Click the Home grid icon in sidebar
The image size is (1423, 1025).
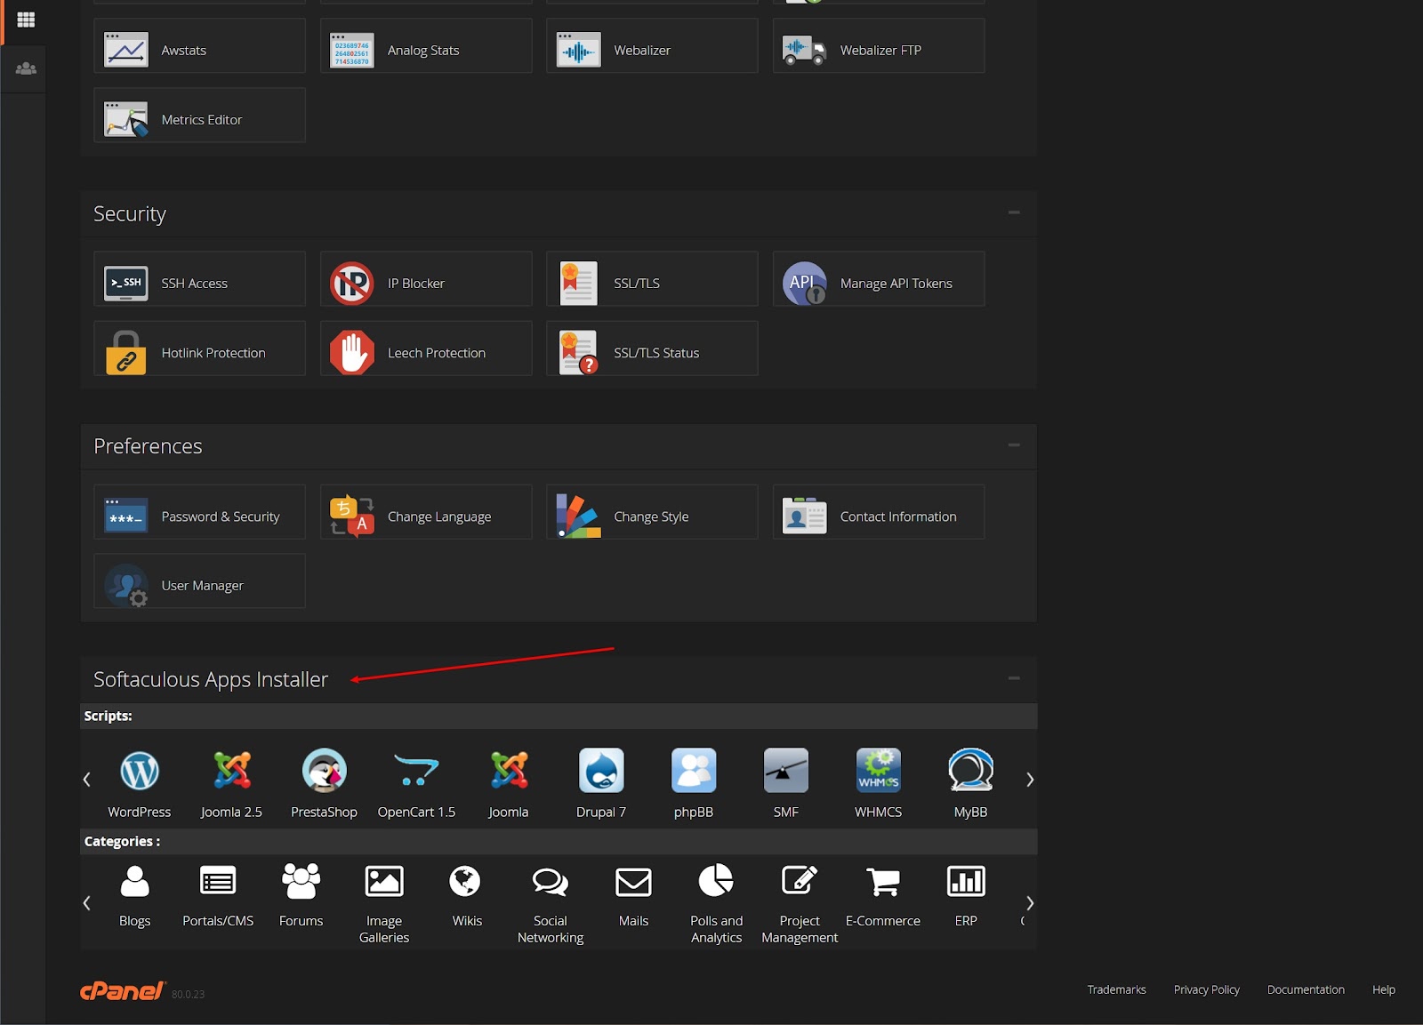click(26, 20)
